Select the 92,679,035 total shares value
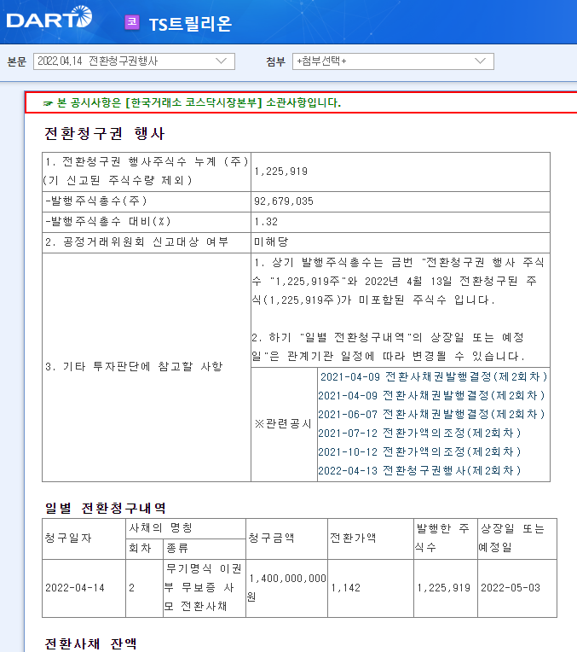This screenshot has width=577, height=652. (x=284, y=201)
